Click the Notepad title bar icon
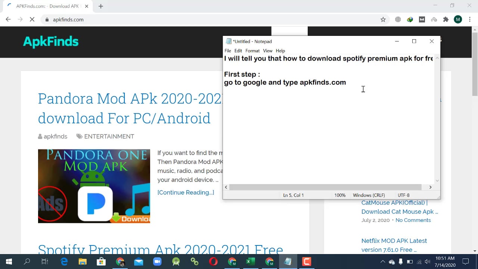This screenshot has height=269, width=478. [229, 41]
